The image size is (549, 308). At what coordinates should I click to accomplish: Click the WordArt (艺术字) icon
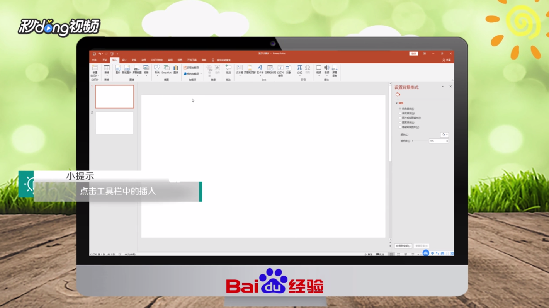coord(260,68)
